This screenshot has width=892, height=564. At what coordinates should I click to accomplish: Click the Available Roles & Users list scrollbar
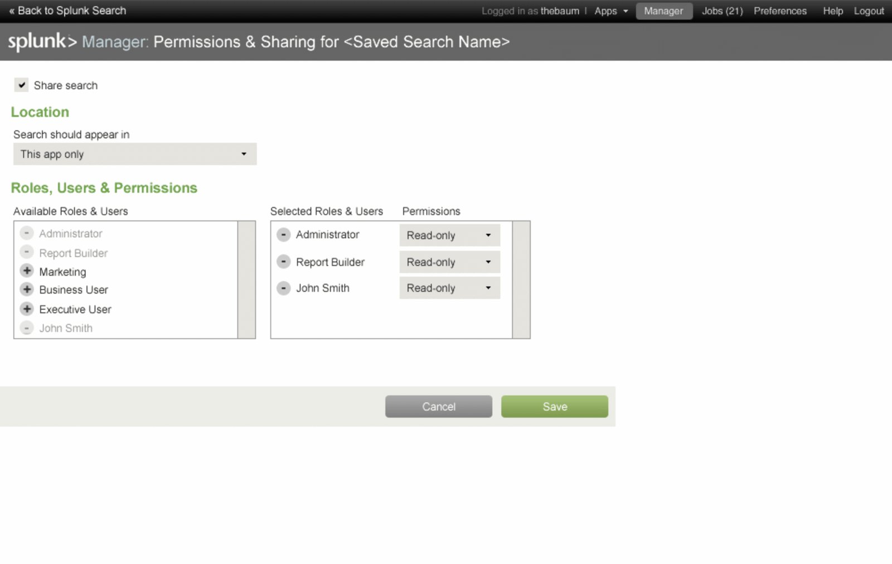(x=246, y=279)
